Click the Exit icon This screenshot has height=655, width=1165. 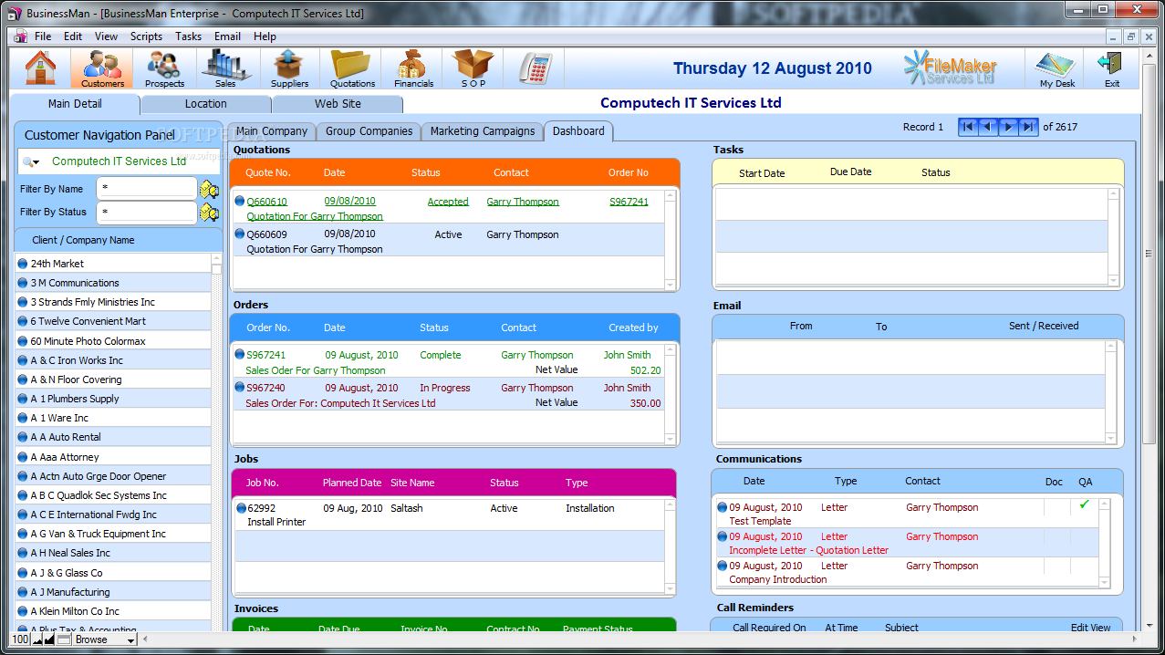coord(1111,68)
